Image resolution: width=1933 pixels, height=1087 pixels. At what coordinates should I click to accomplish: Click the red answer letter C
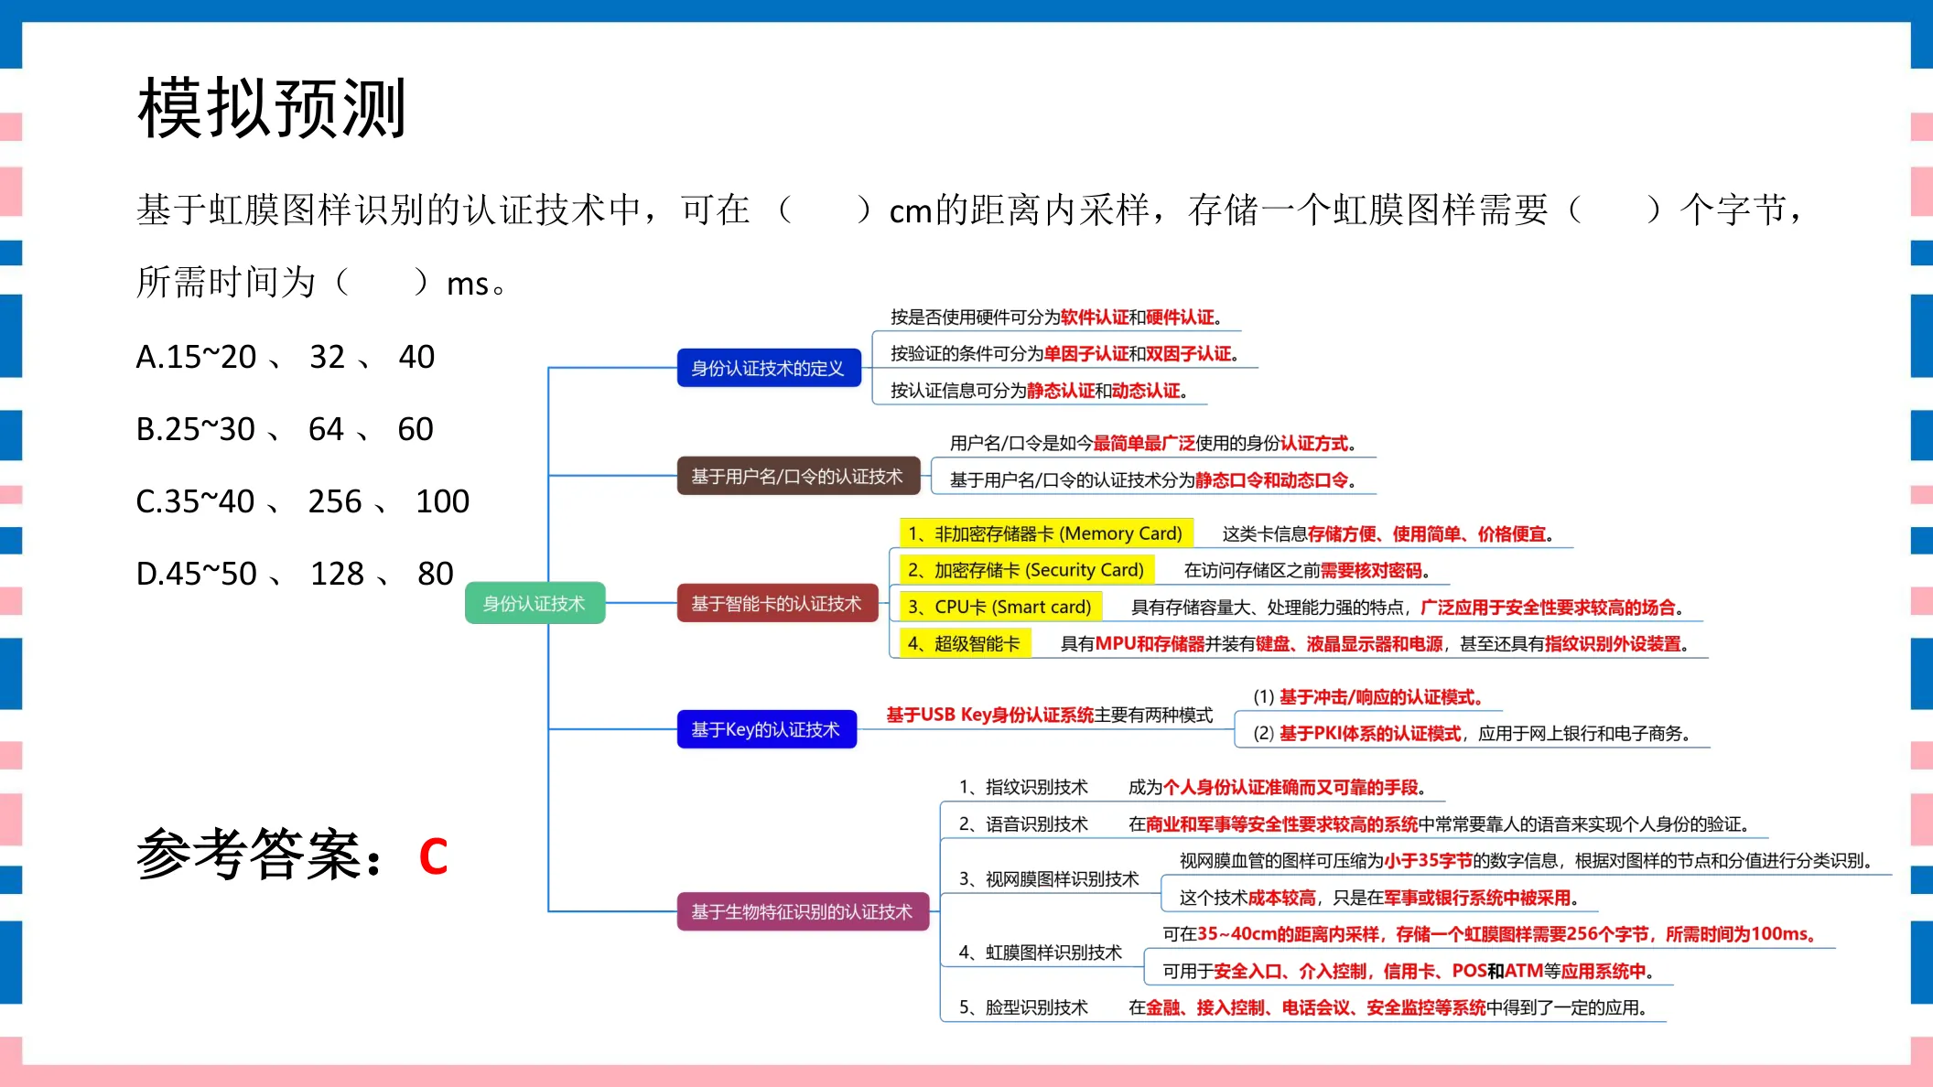tap(433, 856)
